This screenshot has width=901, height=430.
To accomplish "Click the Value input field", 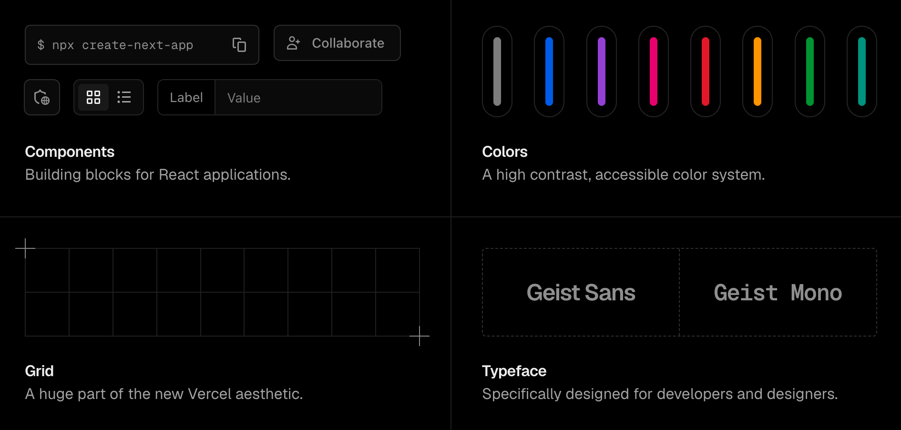I will (x=298, y=97).
